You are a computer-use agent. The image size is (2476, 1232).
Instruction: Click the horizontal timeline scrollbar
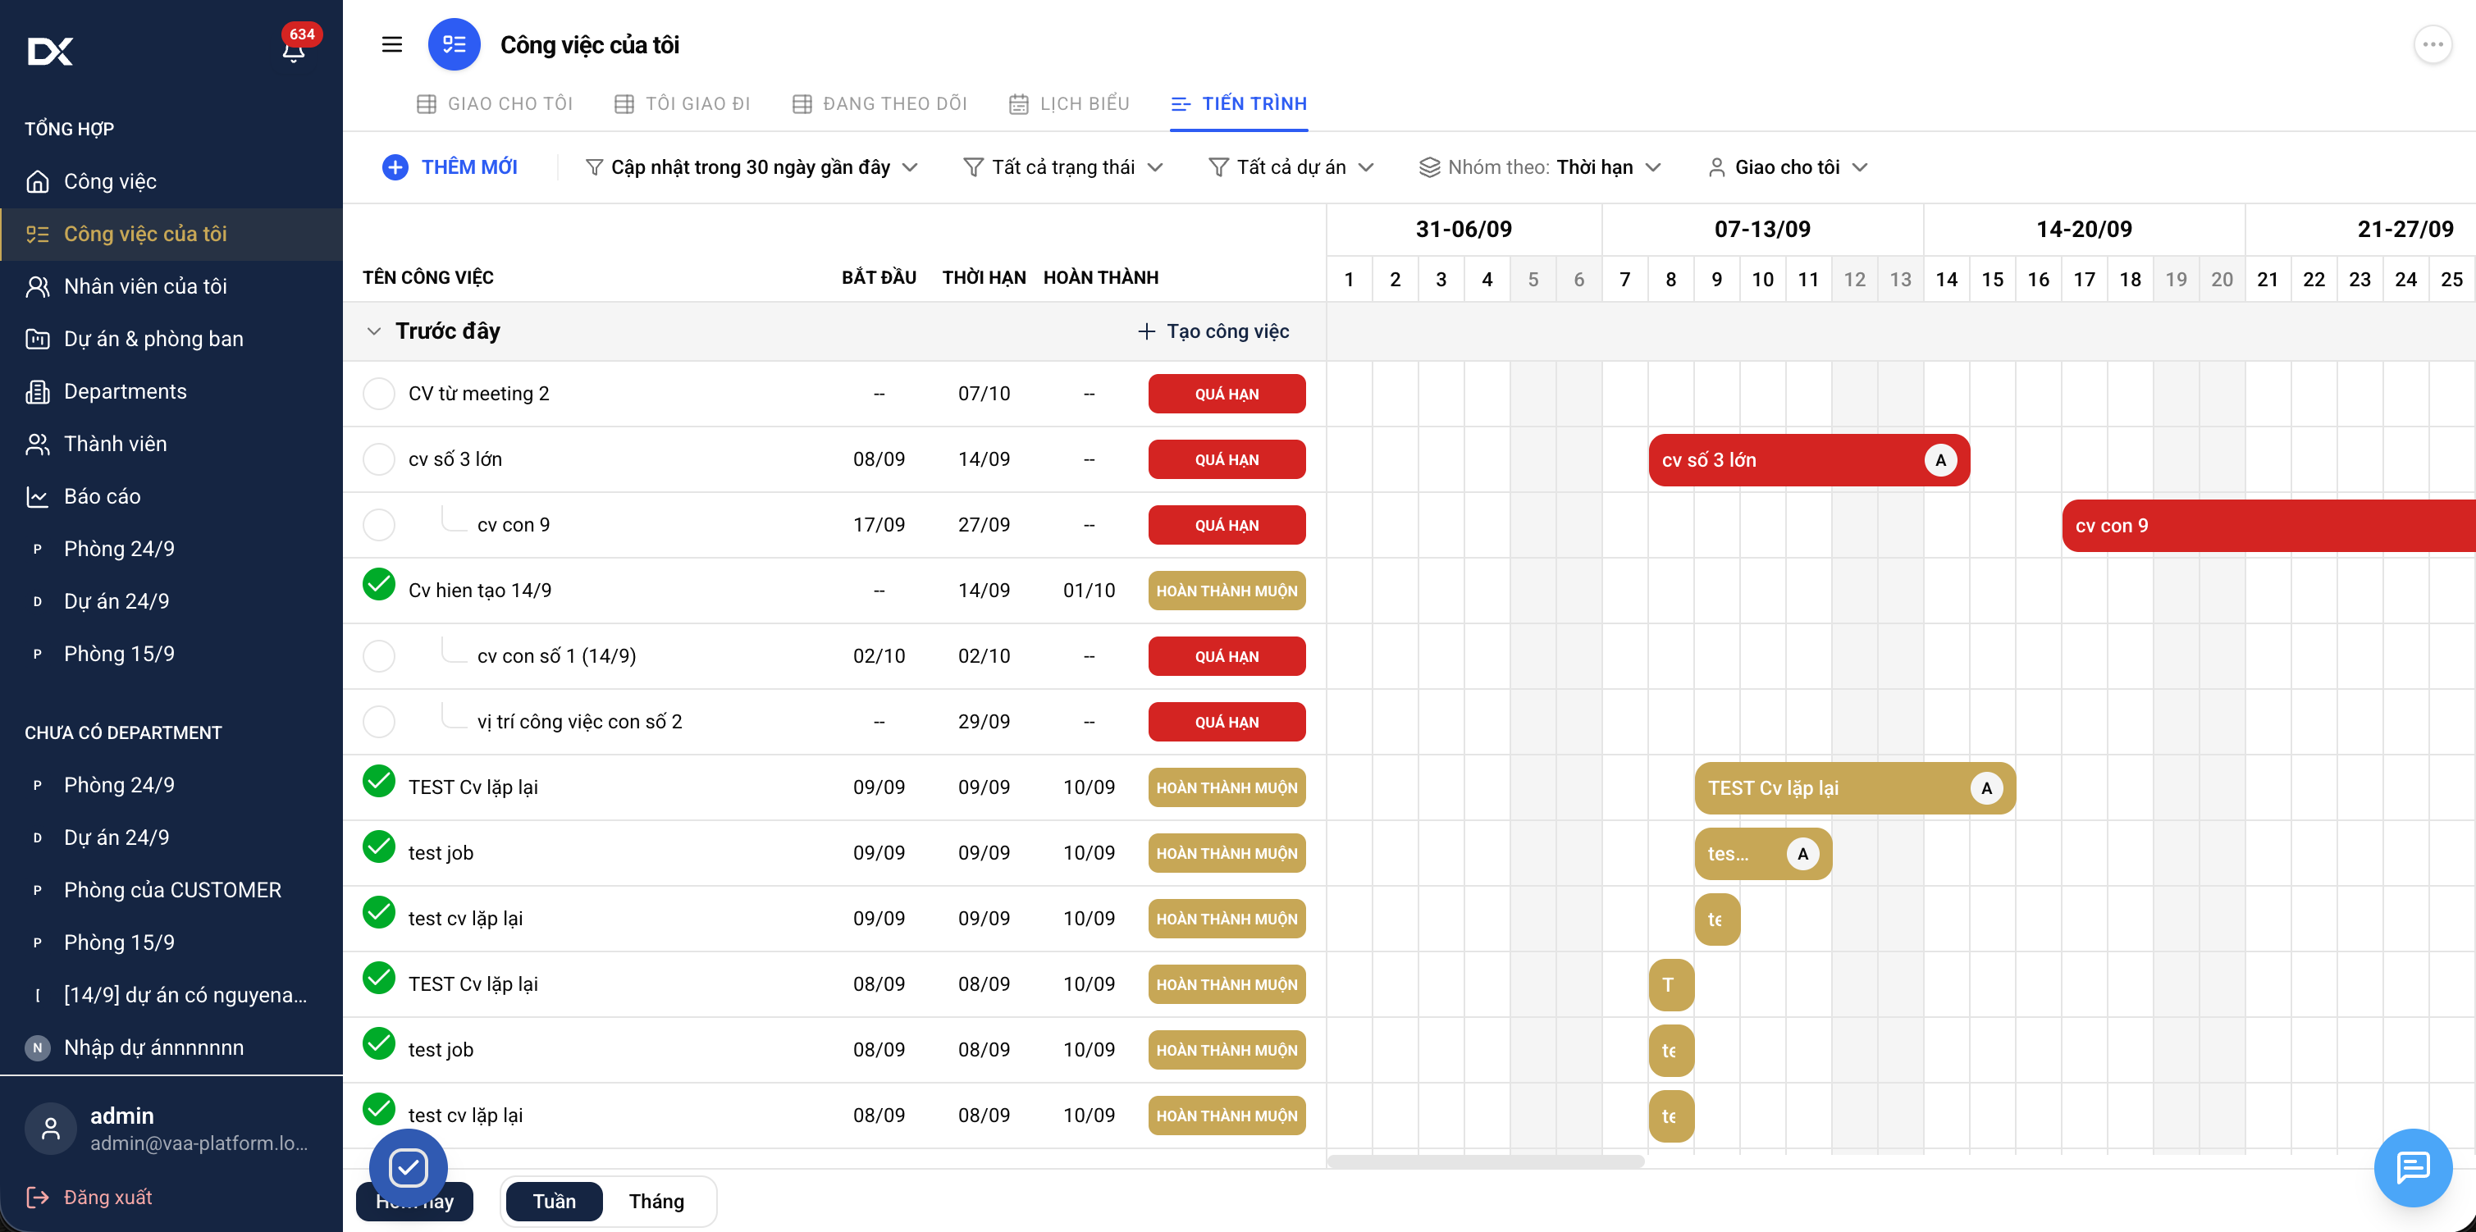click(x=1485, y=1161)
